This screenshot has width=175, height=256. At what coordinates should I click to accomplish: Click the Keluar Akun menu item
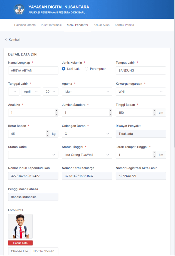[102, 25]
